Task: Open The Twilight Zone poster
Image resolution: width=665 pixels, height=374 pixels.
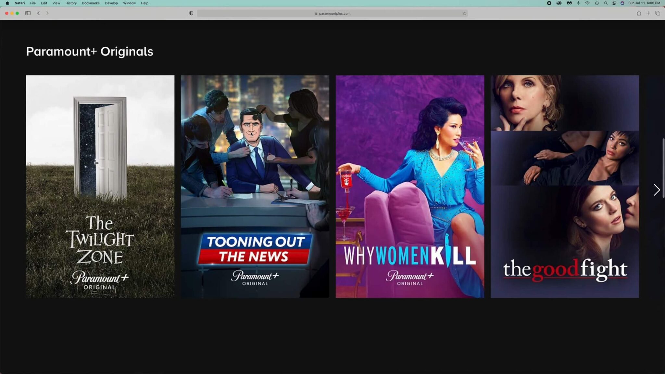Action: click(100, 186)
